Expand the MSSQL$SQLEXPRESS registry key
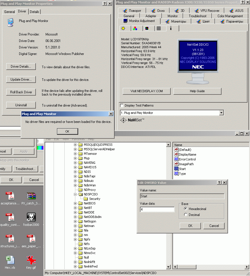This screenshot has height=276, width=250. pyautogui.click(x=75, y=145)
